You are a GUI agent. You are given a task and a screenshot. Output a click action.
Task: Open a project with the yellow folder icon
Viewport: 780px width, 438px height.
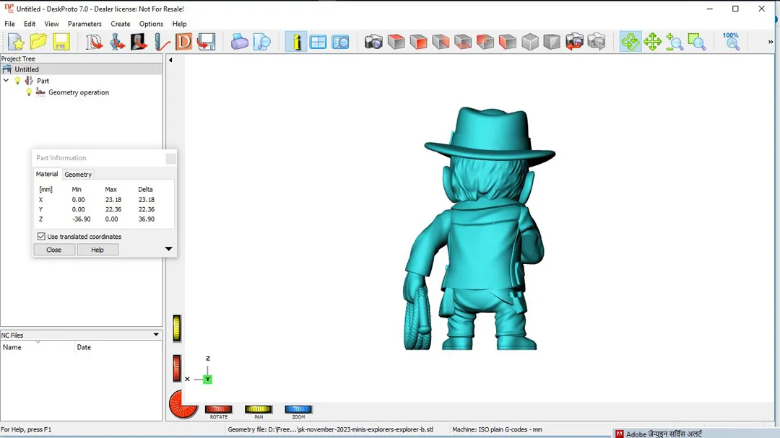[x=38, y=42]
